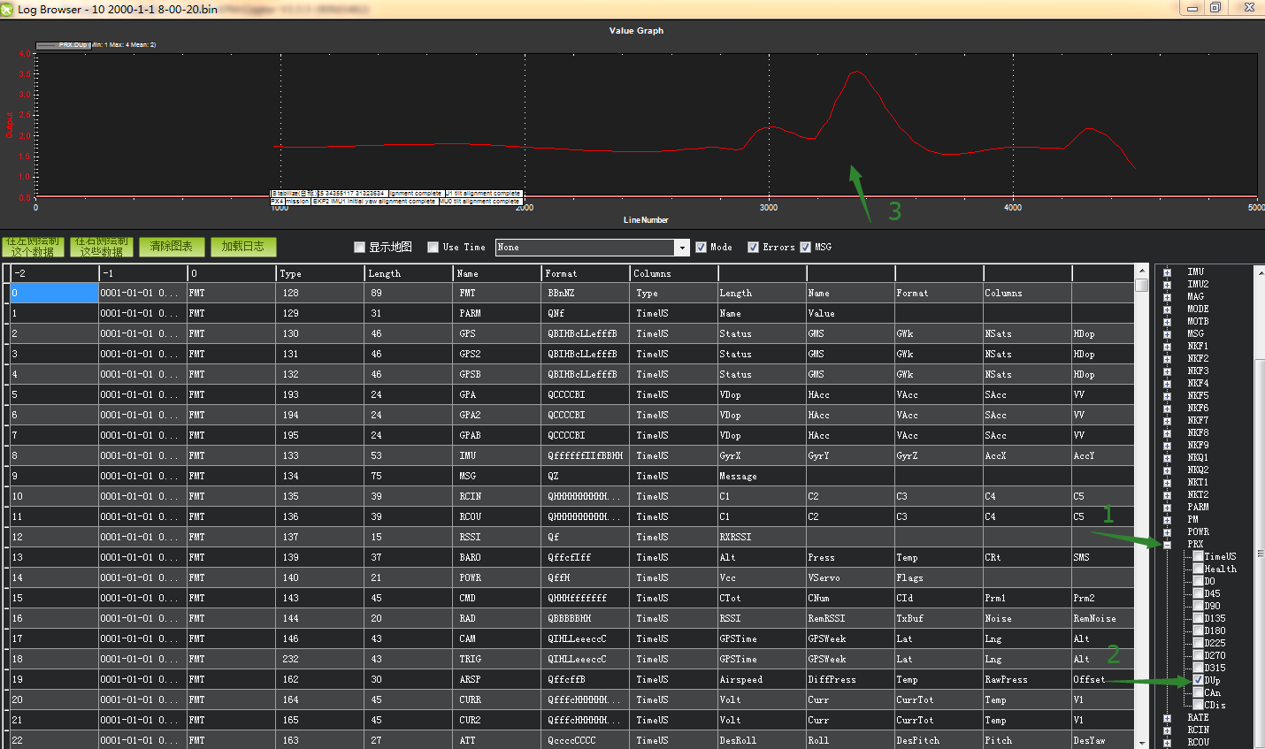Expand the PARM tree node
This screenshot has height=749, width=1265.
pos(1167,508)
